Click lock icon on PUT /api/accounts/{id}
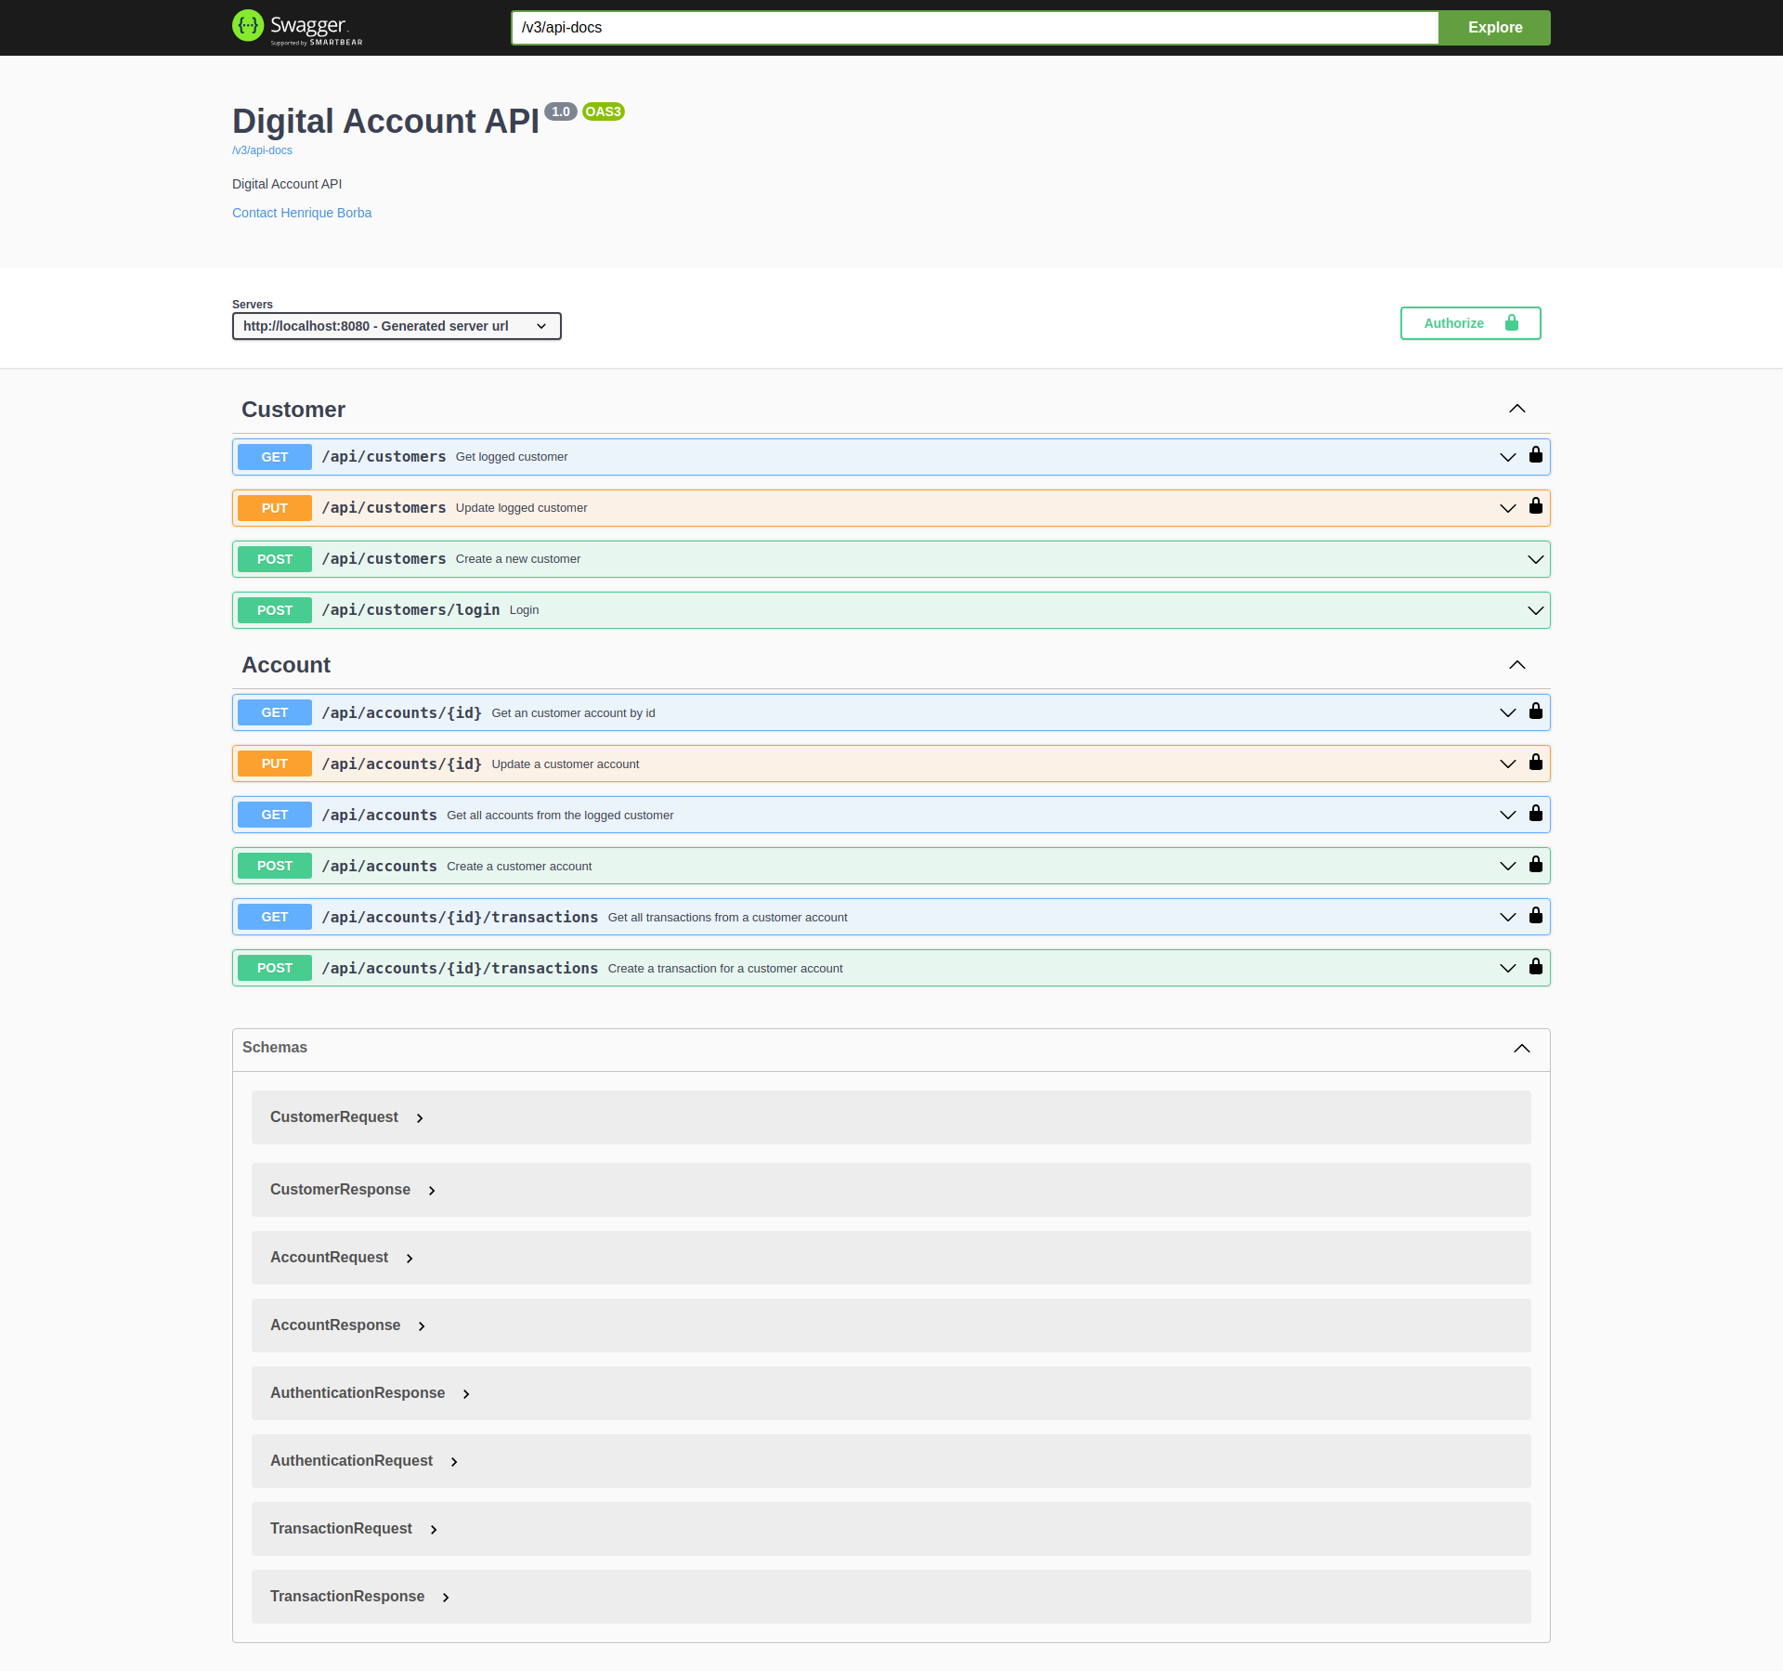 [1536, 763]
